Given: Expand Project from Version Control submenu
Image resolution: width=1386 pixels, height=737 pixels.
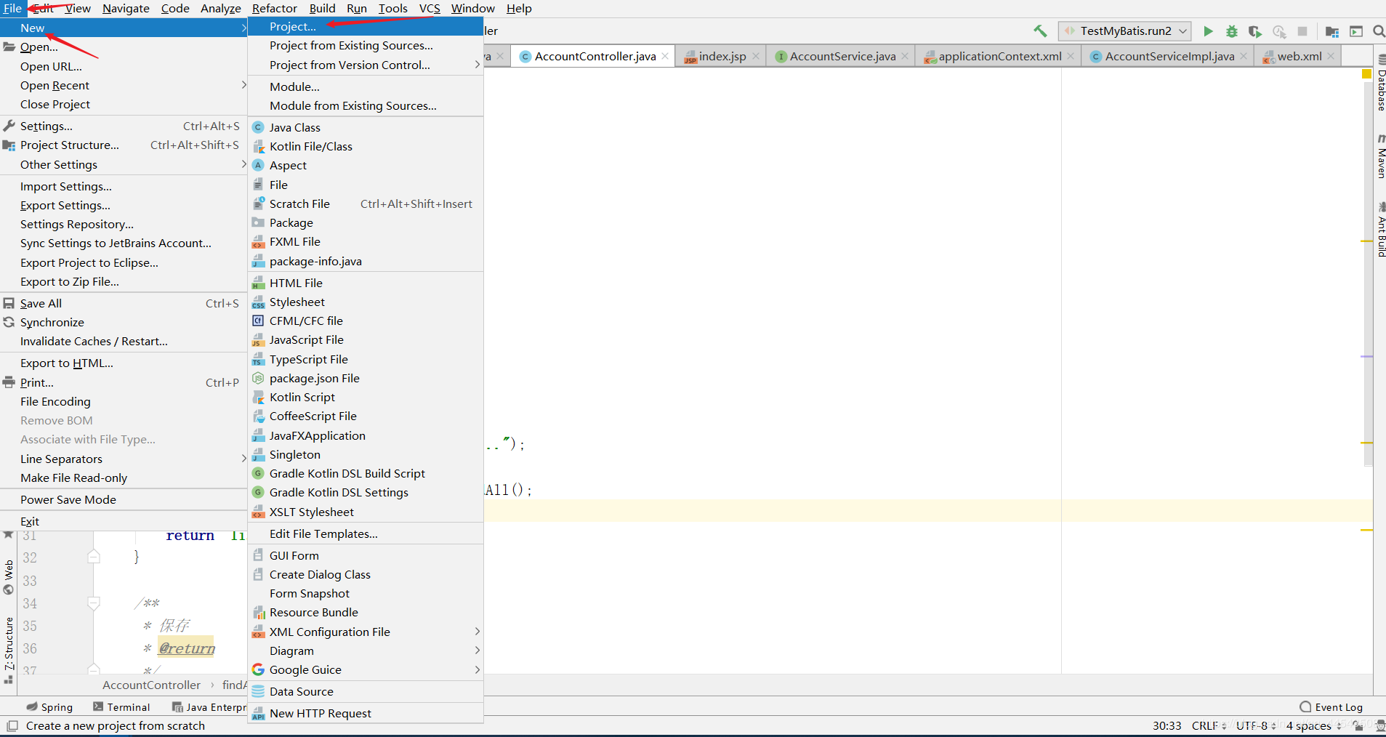Looking at the screenshot, I should click(366, 65).
